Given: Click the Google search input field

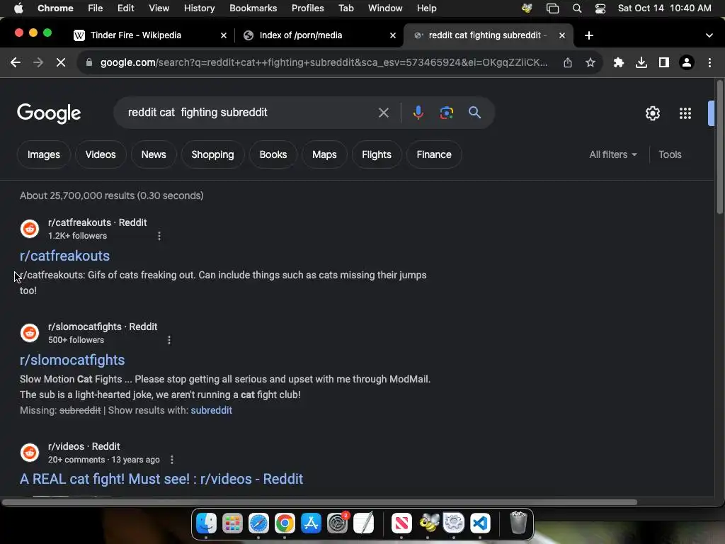Looking at the screenshot, I should coord(250,113).
